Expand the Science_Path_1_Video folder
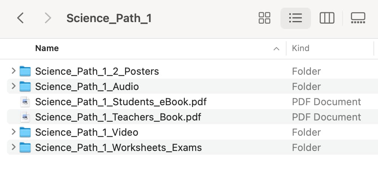The width and height of the screenshot is (378, 170). click(13, 132)
